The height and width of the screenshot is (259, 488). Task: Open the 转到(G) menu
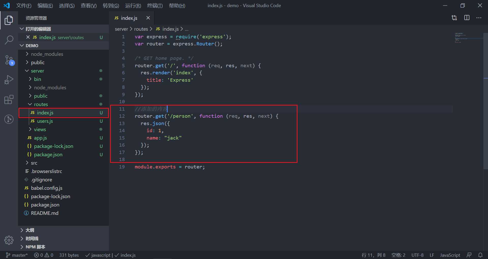coord(111,6)
